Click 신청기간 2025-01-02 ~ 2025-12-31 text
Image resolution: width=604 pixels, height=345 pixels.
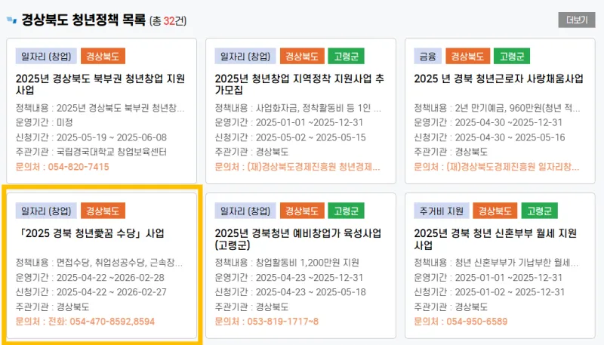pos(489,292)
